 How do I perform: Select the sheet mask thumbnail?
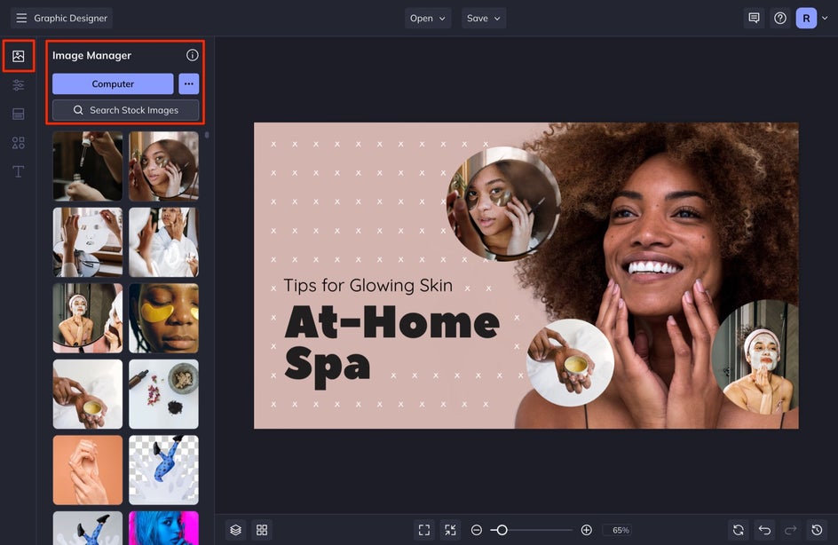(88, 242)
